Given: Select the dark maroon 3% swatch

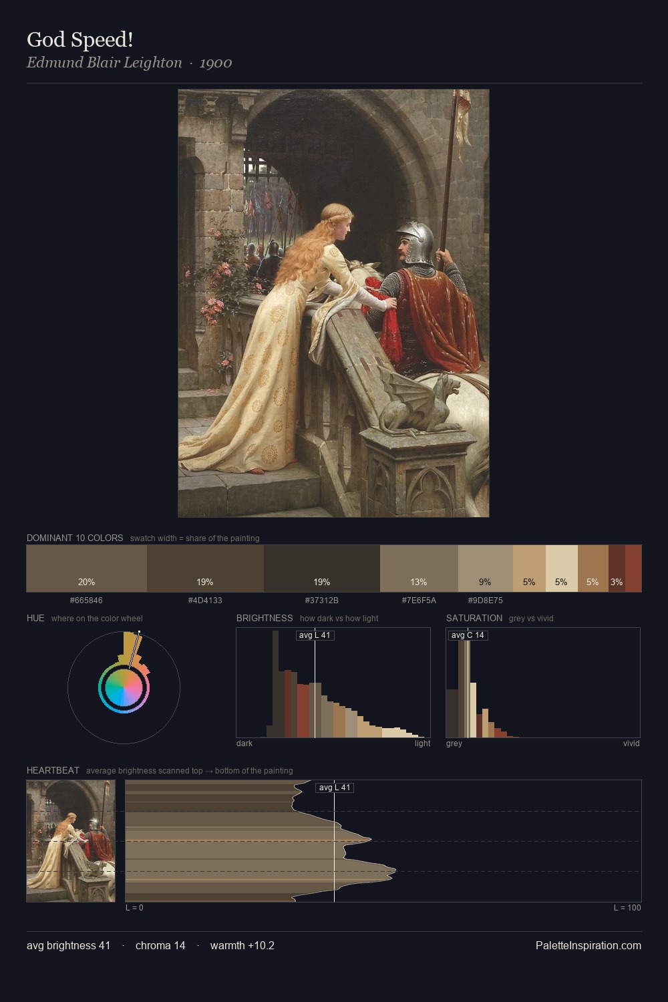Looking at the screenshot, I should click(x=617, y=568).
